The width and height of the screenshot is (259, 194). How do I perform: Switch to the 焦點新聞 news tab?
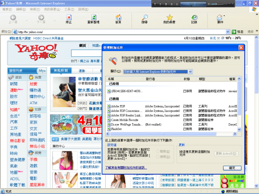(x=61, y=71)
